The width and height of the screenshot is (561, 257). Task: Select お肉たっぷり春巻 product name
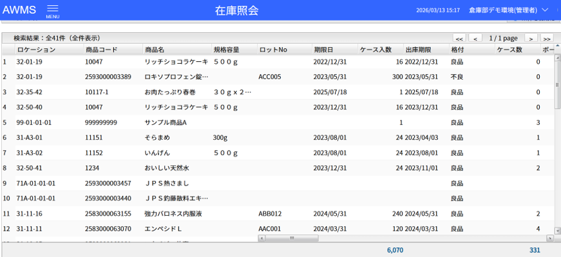click(170, 92)
